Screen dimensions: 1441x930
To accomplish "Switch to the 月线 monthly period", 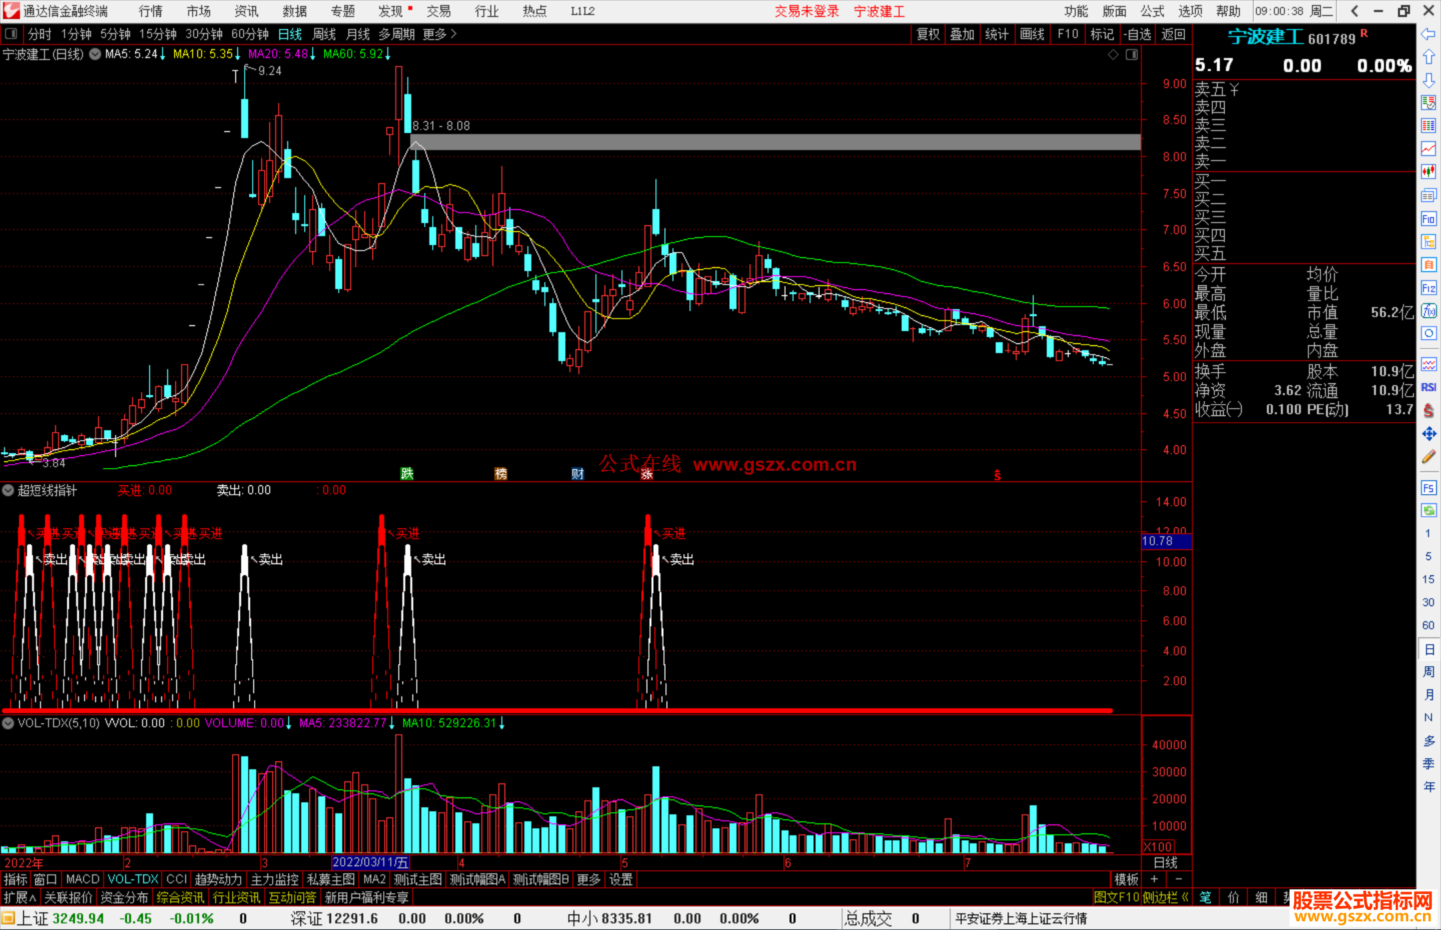I will (358, 34).
